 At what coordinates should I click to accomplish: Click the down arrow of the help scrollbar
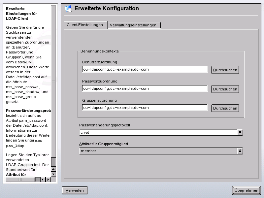coord(53,174)
